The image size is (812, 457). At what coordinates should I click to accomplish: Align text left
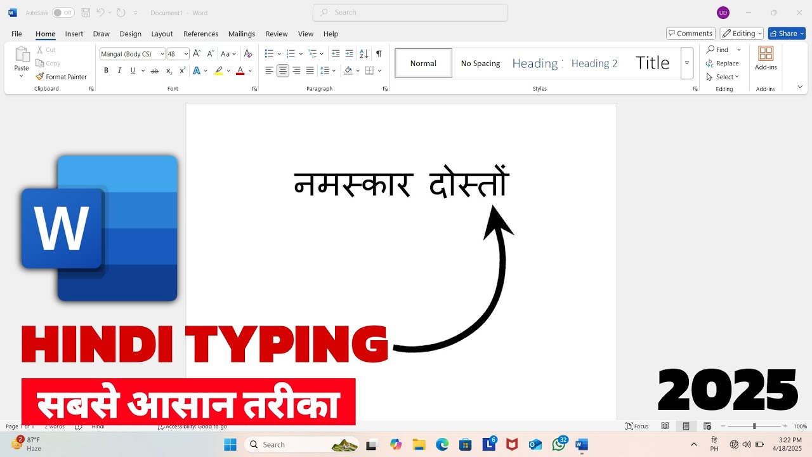(269, 71)
